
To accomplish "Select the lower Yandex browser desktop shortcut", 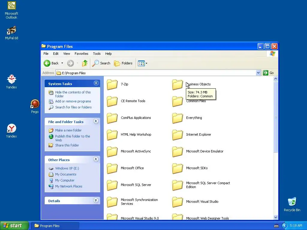I will pyautogui.click(x=12, y=131).
